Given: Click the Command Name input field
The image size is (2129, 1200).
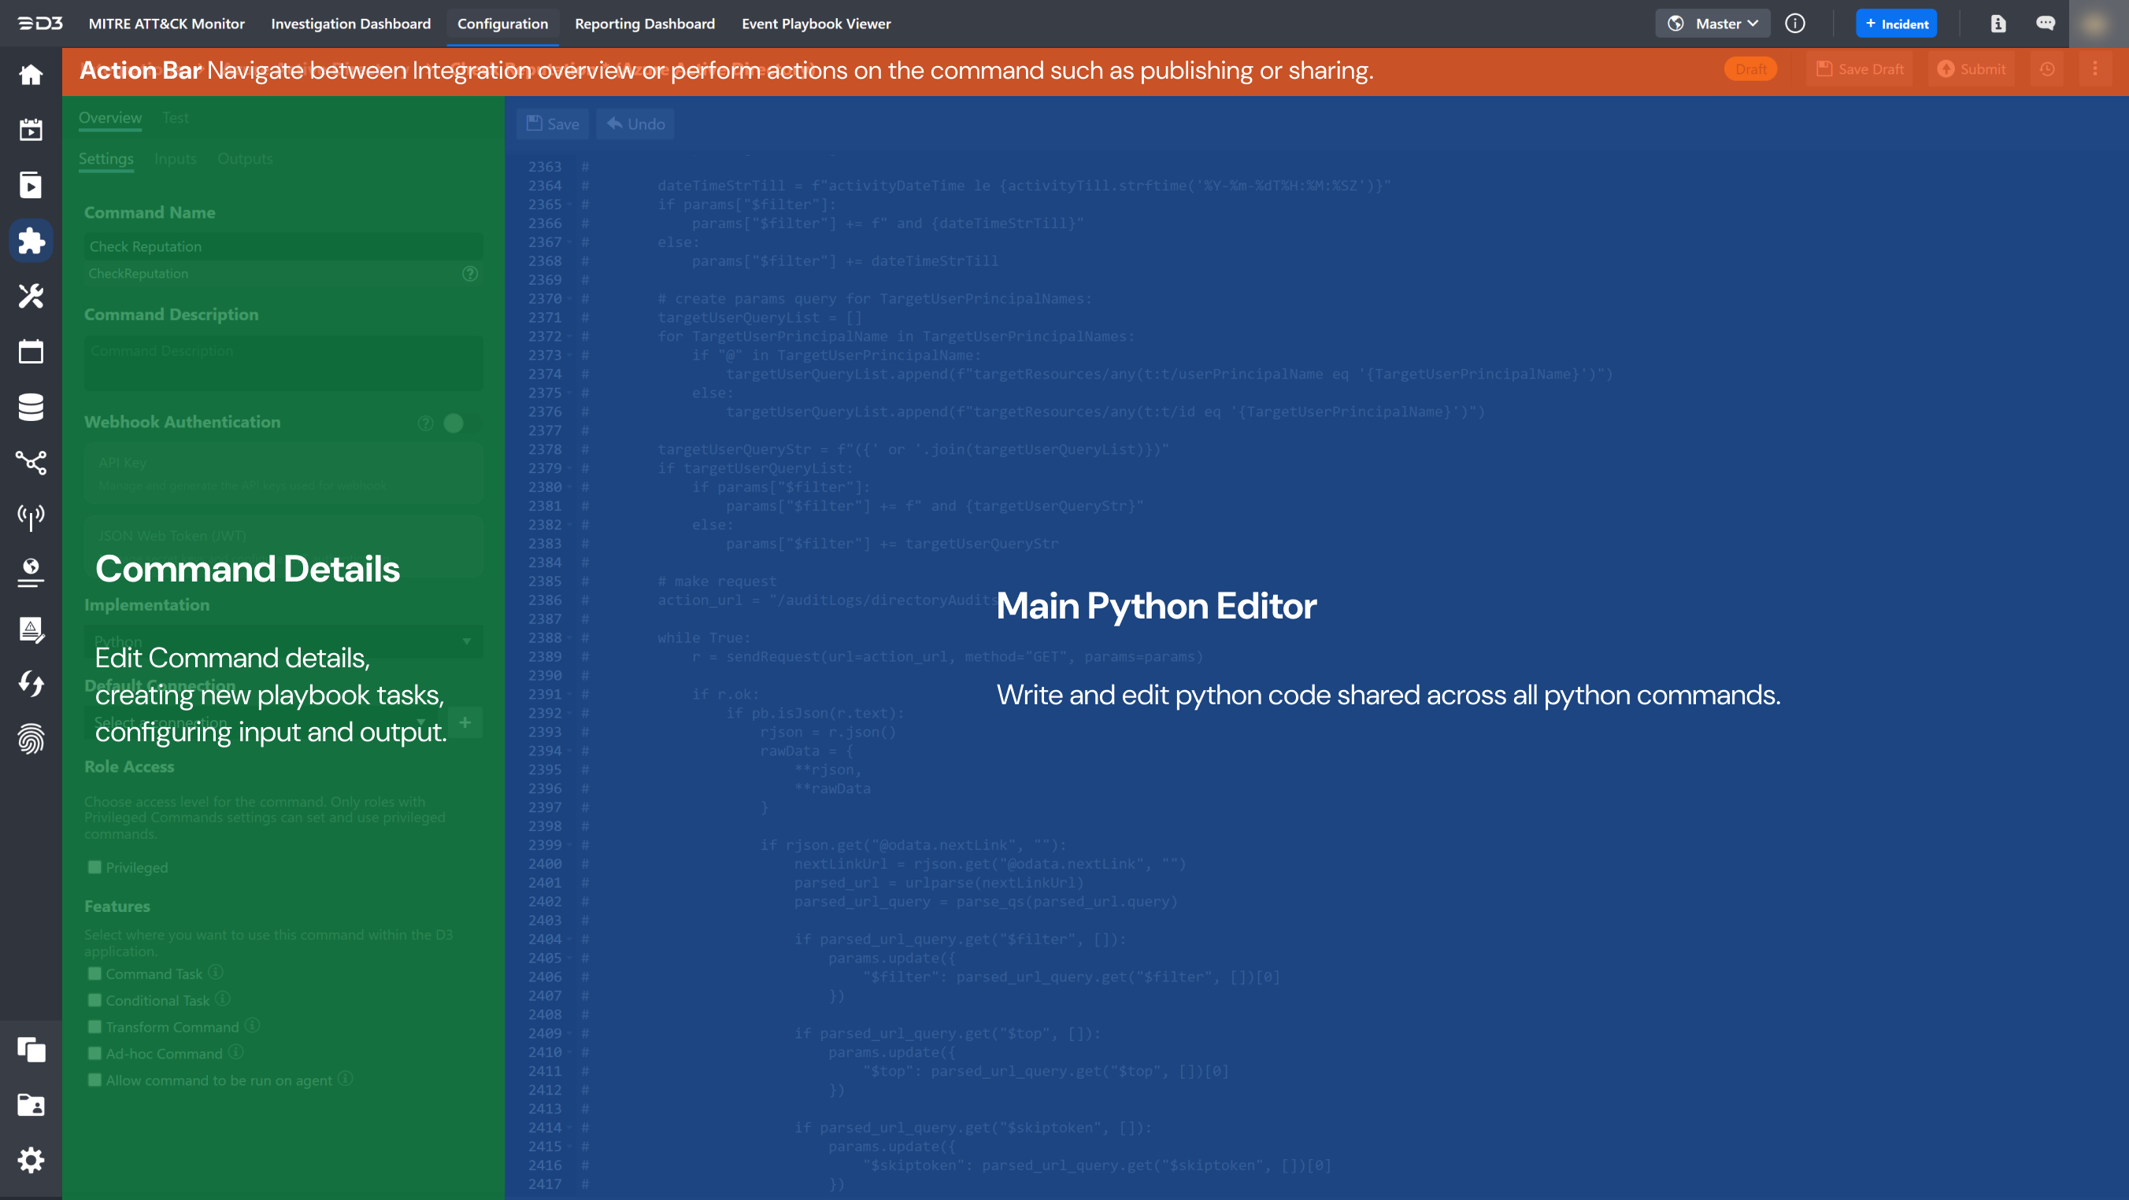Looking at the screenshot, I should [x=283, y=246].
